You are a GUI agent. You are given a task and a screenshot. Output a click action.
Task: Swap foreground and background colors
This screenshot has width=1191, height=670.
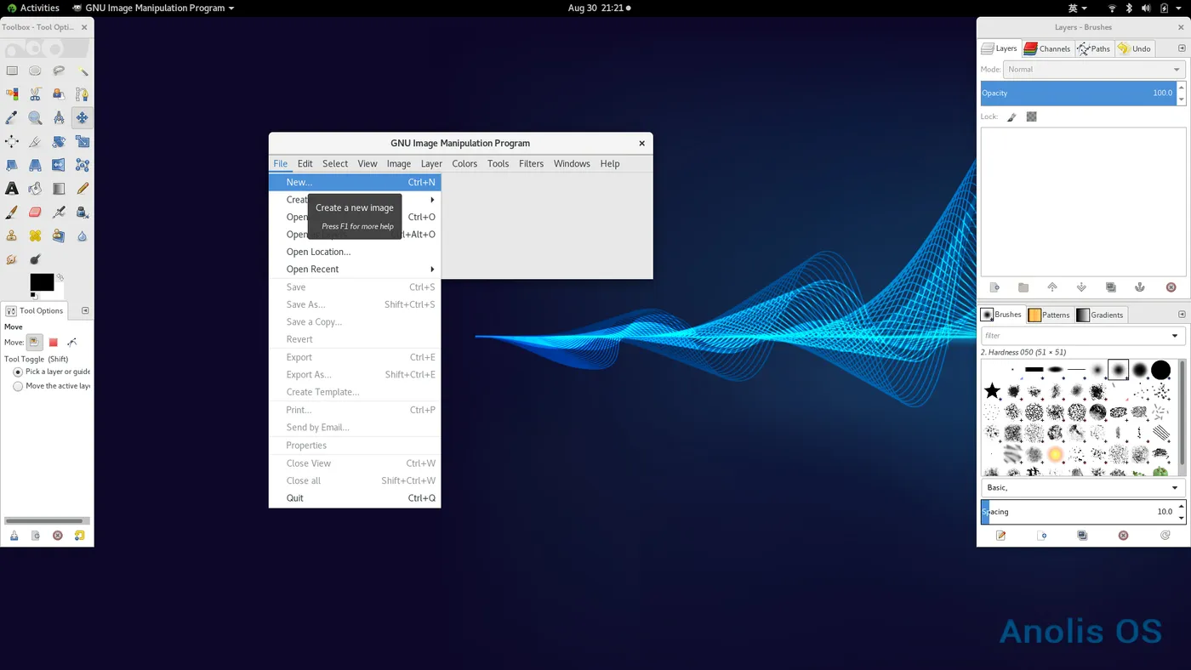(60, 277)
